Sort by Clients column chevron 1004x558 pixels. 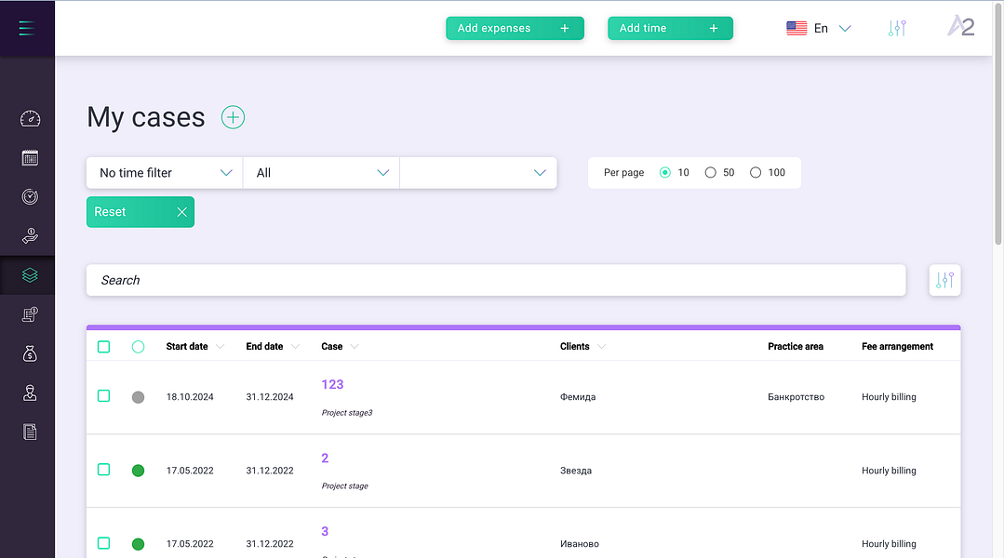pos(601,347)
